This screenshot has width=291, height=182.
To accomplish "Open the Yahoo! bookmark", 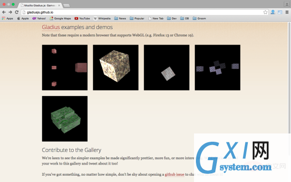I will tap(39, 18).
